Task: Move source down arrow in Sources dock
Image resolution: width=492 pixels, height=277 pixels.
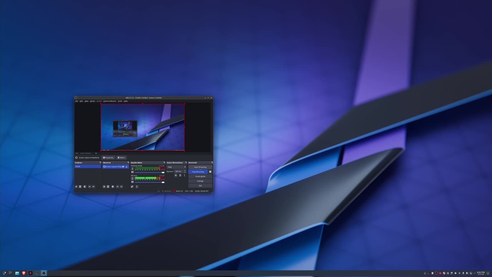Action: [x=121, y=187]
